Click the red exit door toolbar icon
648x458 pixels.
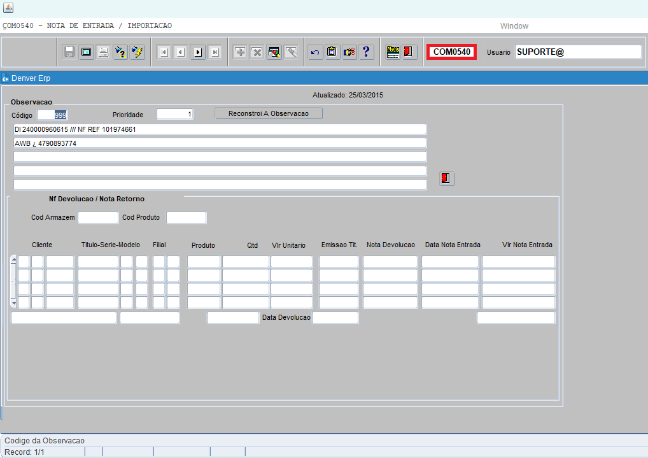click(x=409, y=52)
